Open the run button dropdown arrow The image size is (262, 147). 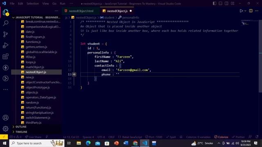(x=245, y=11)
